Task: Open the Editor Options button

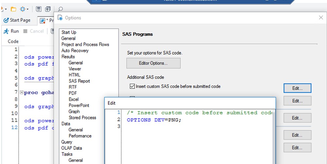Action: pos(153,63)
